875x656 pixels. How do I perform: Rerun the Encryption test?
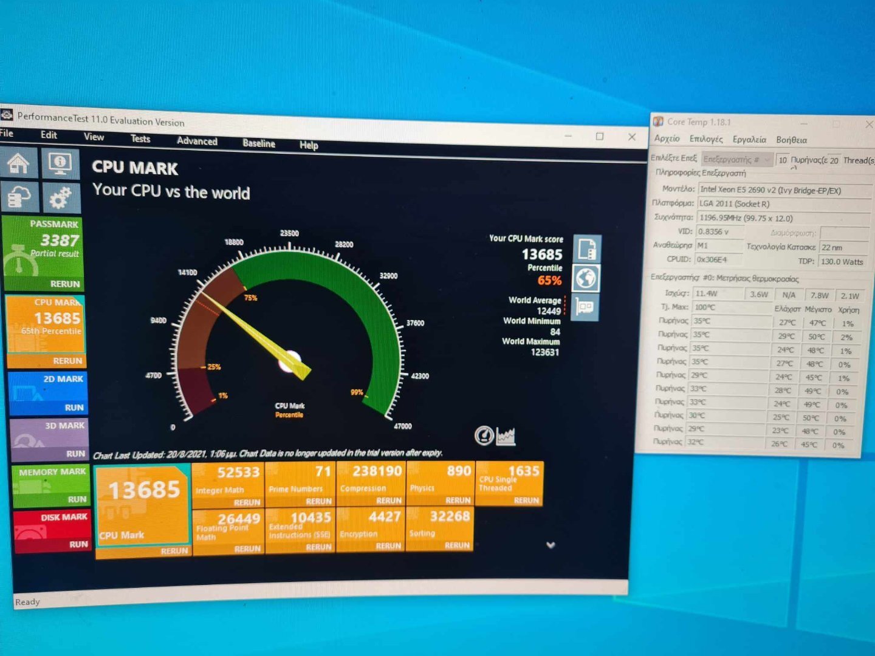coord(388,546)
